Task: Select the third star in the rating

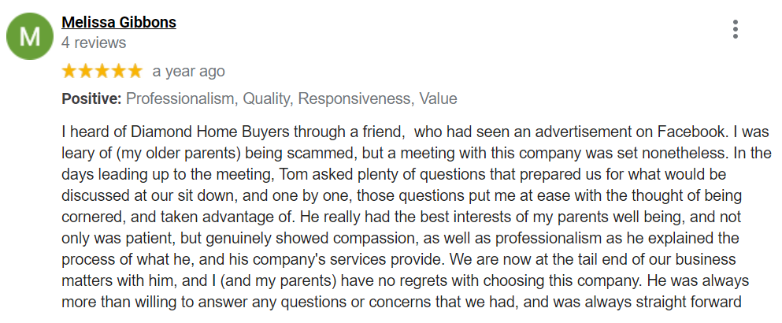Action: (102, 72)
